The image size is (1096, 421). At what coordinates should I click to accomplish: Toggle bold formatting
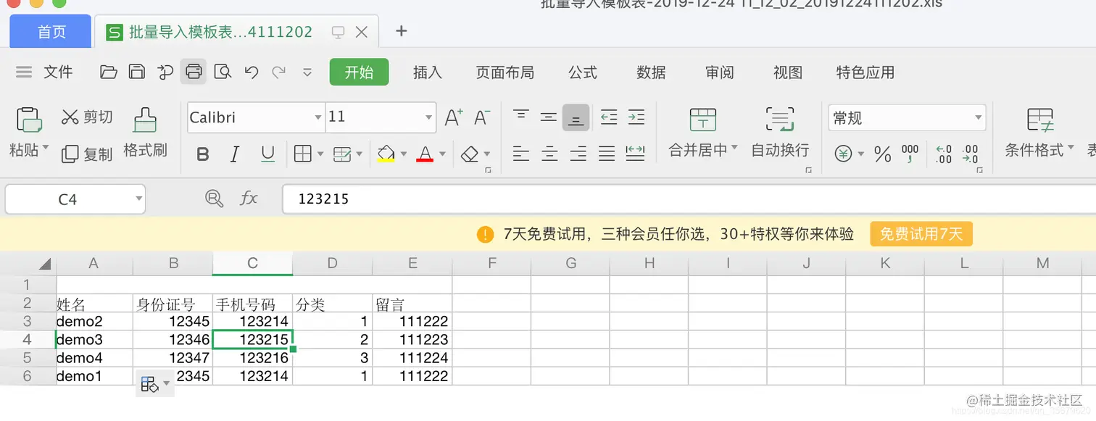click(x=202, y=154)
